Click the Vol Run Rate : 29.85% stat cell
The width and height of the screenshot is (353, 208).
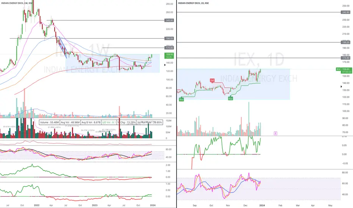point(150,122)
